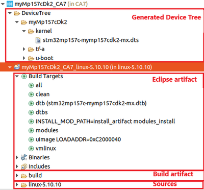Select the 'vmlinux' build target

(x=46, y=149)
